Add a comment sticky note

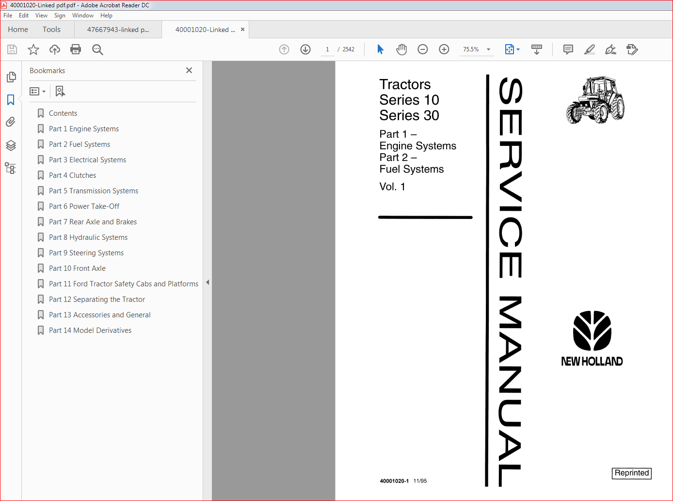(x=568, y=49)
